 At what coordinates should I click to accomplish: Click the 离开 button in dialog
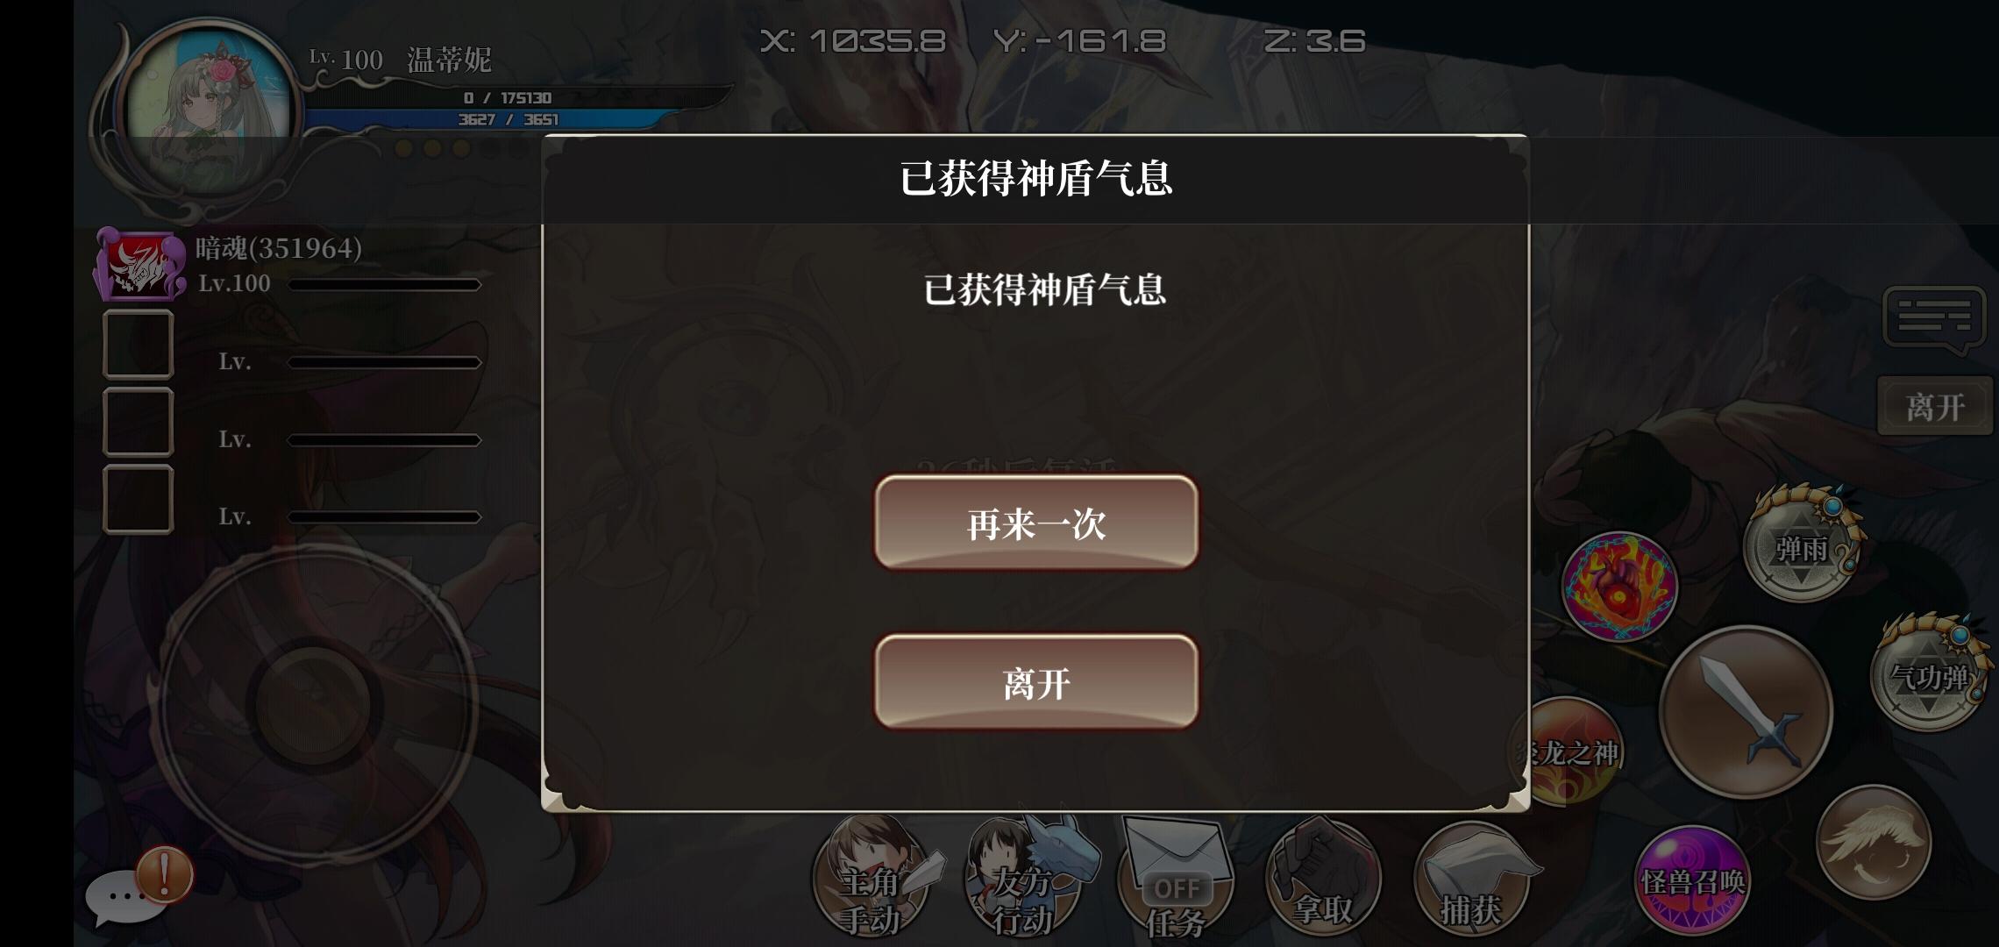[1035, 682]
